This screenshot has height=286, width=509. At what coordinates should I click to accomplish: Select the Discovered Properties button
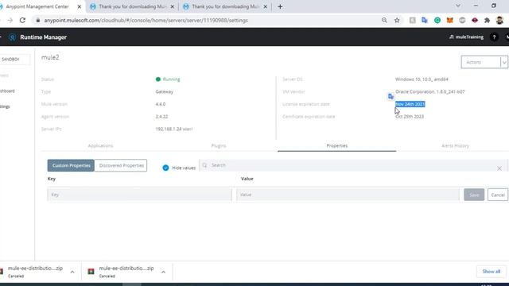(121, 165)
